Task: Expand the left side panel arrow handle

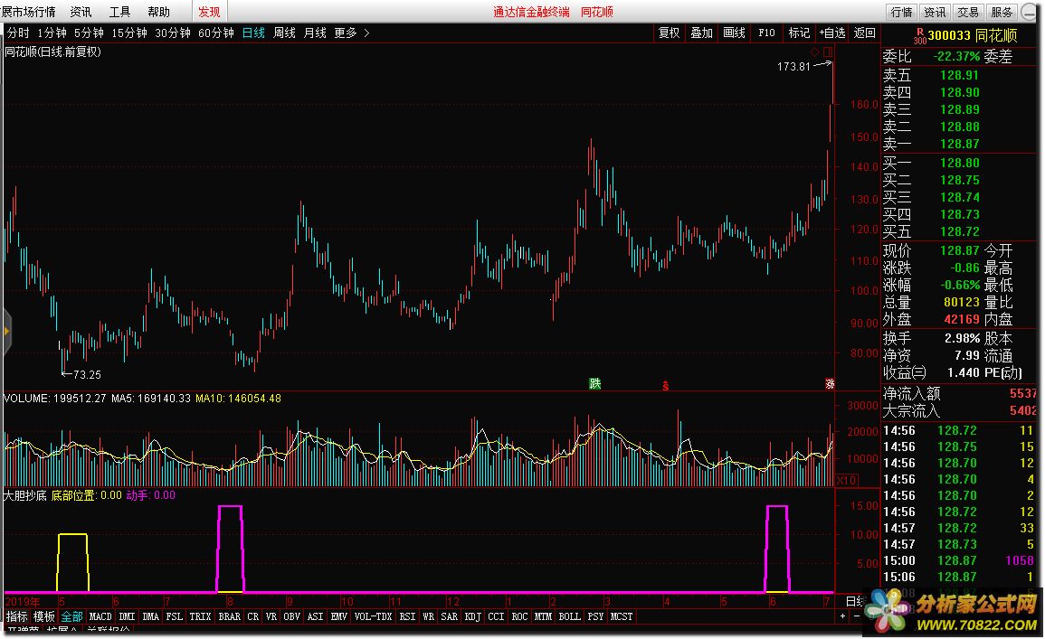Action: pos(6,331)
